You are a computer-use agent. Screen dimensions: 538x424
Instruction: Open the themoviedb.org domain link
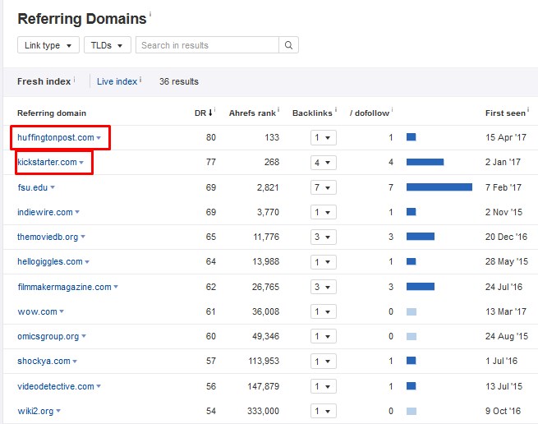pyautogui.click(x=48, y=237)
